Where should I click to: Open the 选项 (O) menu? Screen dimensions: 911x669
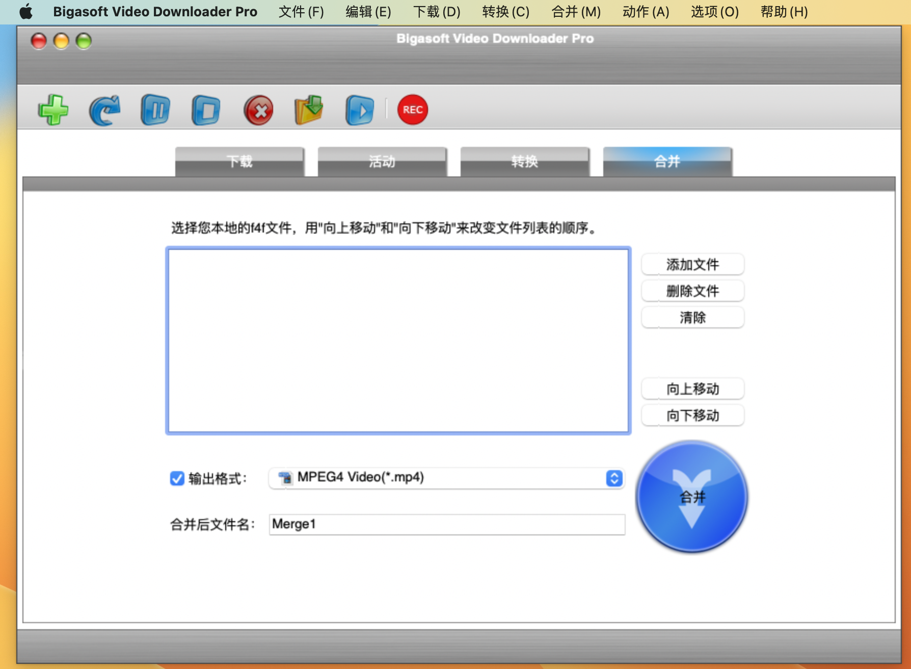pos(714,12)
